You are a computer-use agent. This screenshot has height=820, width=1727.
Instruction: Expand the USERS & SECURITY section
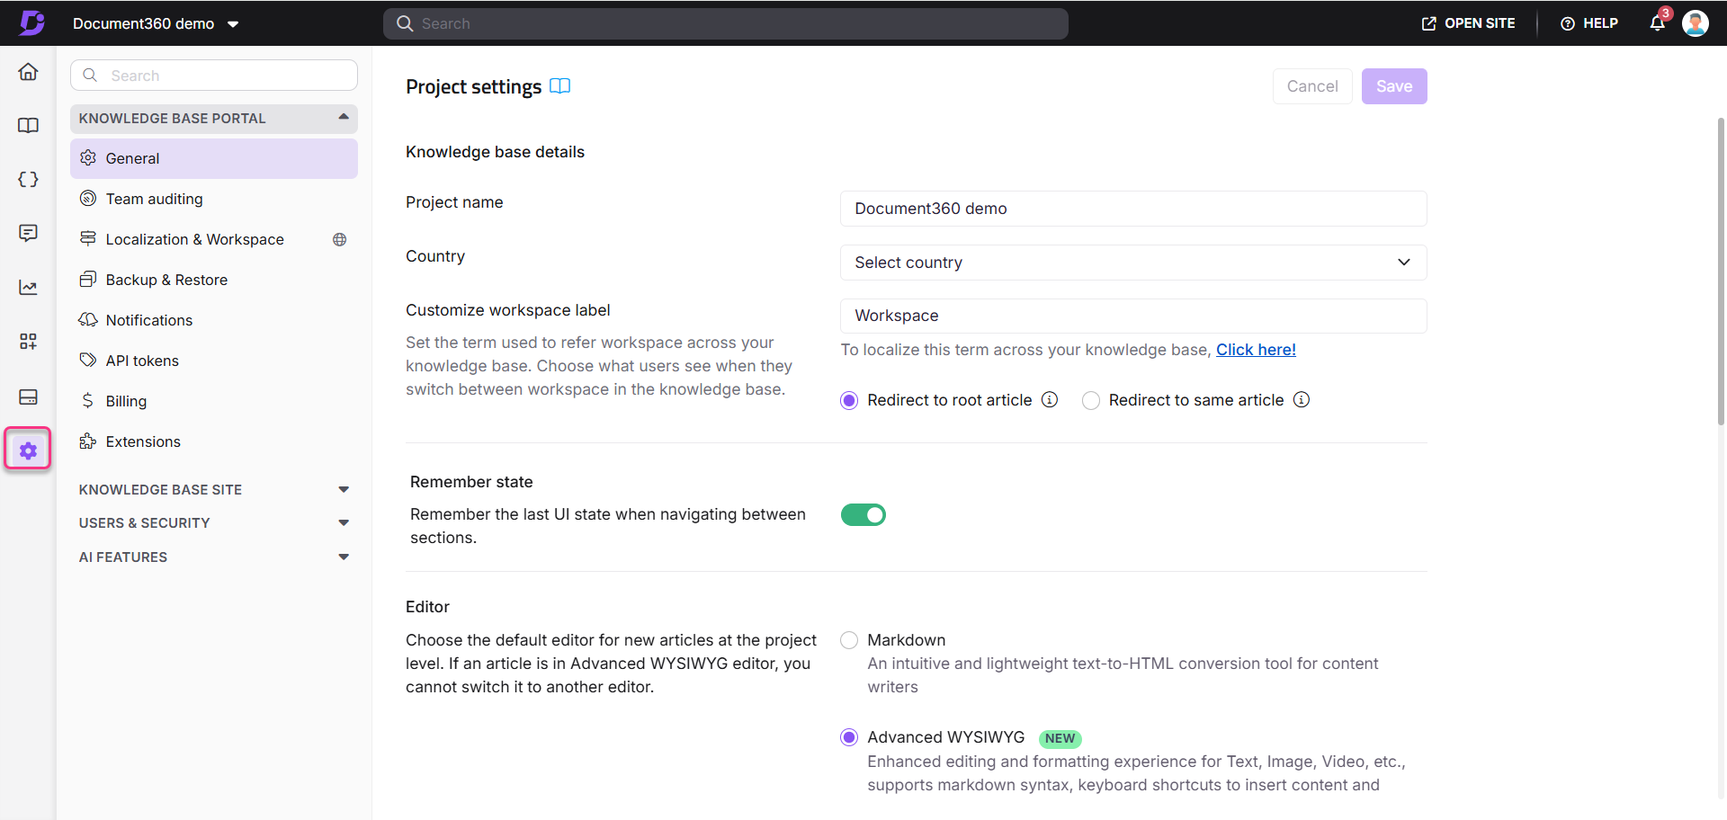click(x=214, y=523)
